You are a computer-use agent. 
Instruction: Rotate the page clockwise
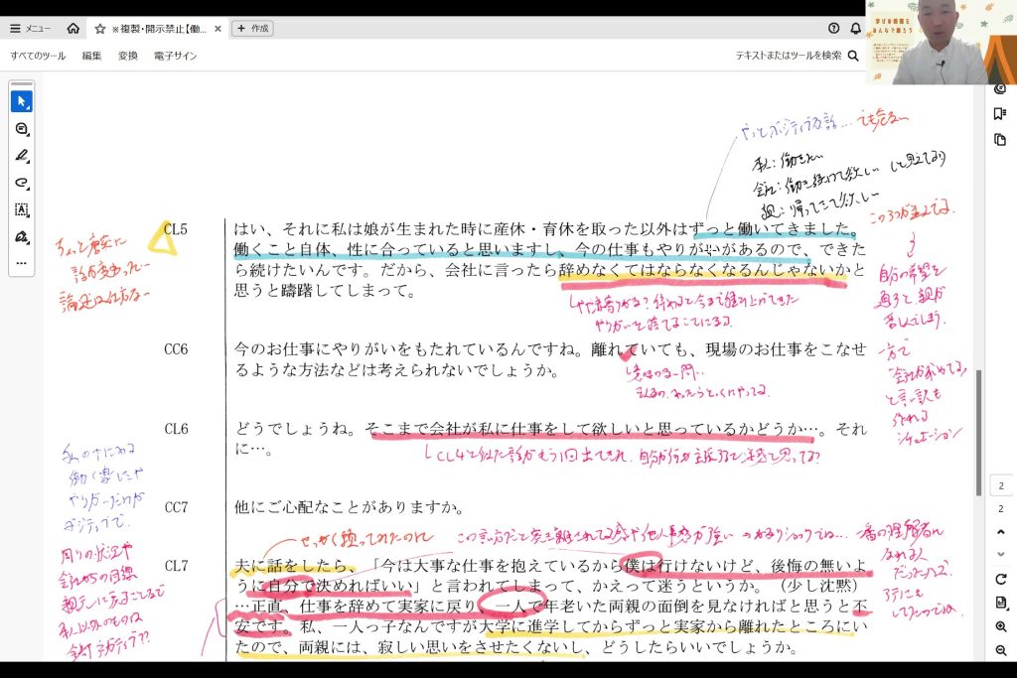pos(1001,579)
